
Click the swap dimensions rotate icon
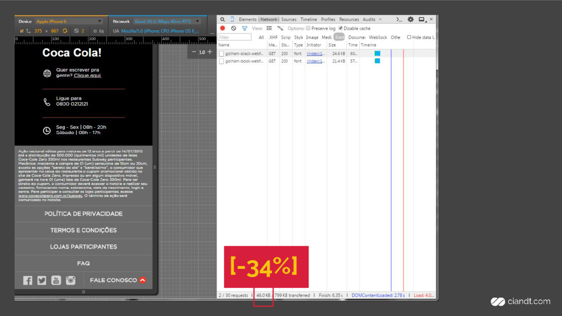coord(65,31)
